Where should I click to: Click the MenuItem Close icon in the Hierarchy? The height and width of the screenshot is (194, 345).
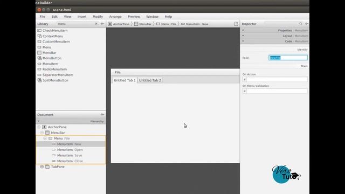(x=53, y=161)
